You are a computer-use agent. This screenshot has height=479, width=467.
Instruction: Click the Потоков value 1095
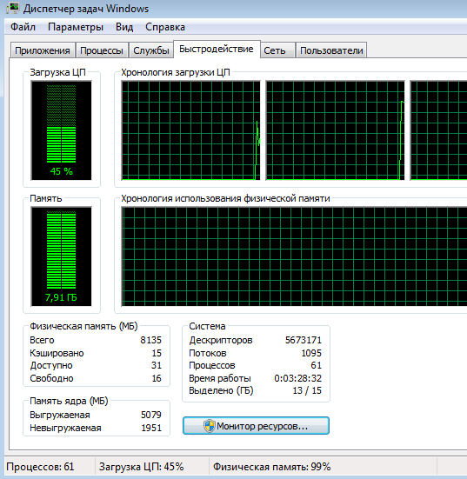tap(311, 353)
